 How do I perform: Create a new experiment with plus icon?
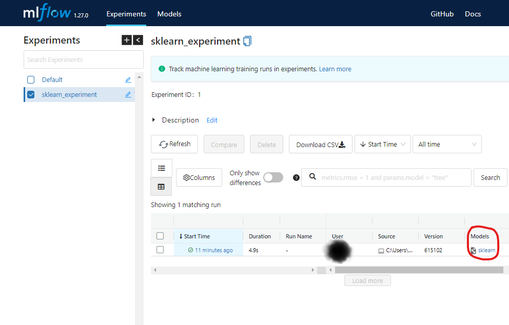pyautogui.click(x=127, y=40)
